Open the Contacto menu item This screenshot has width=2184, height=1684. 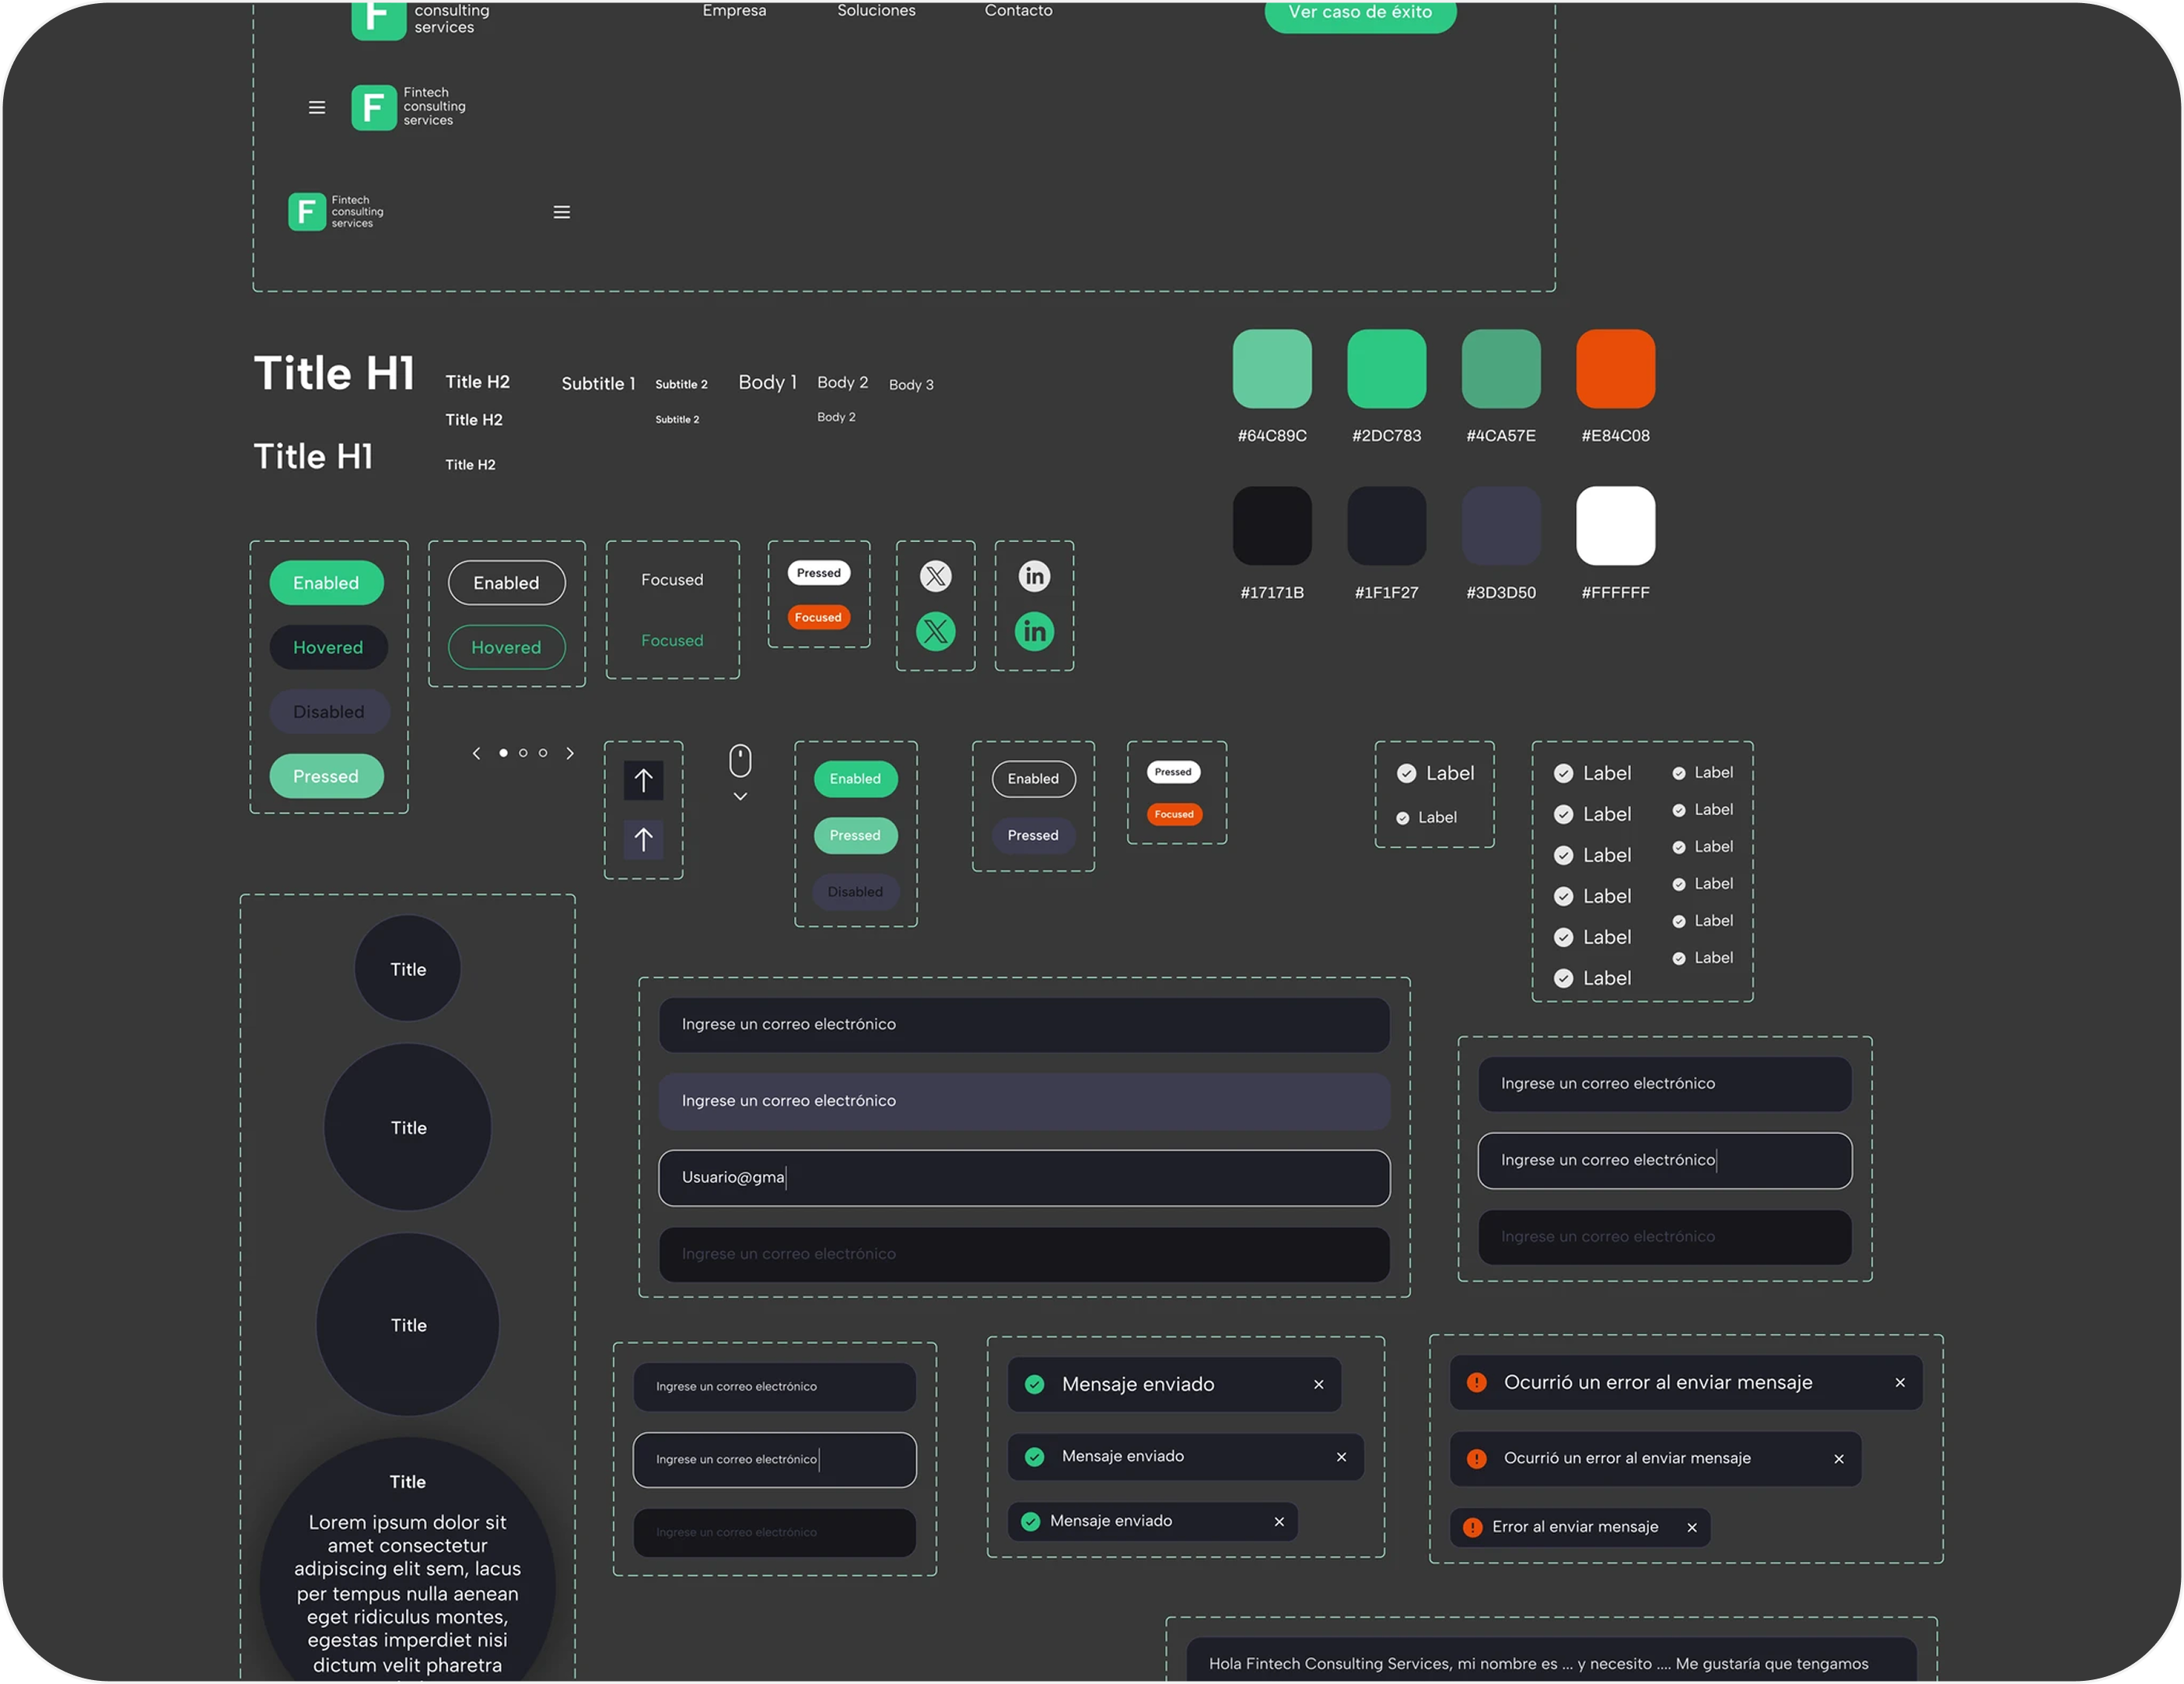tap(1018, 11)
